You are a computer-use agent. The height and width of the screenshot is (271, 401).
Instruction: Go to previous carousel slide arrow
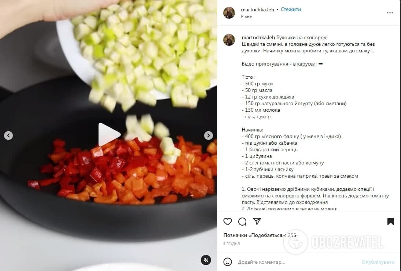pyautogui.click(x=8, y=135)
